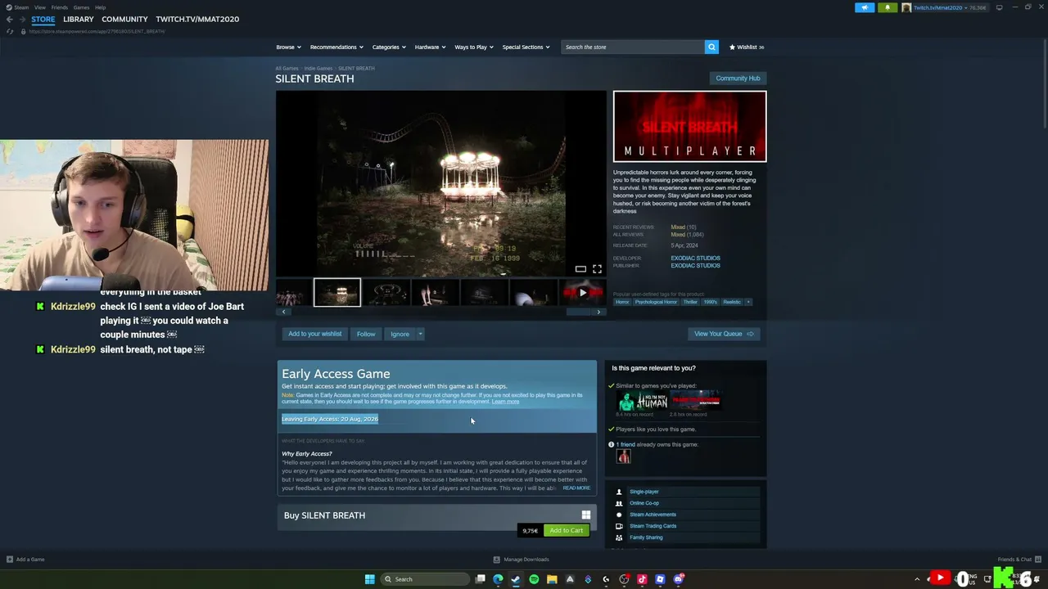This screenshot has height=589, width=1048.
Task: Open Spotify from the taskbar
Action: coord(534,579)
